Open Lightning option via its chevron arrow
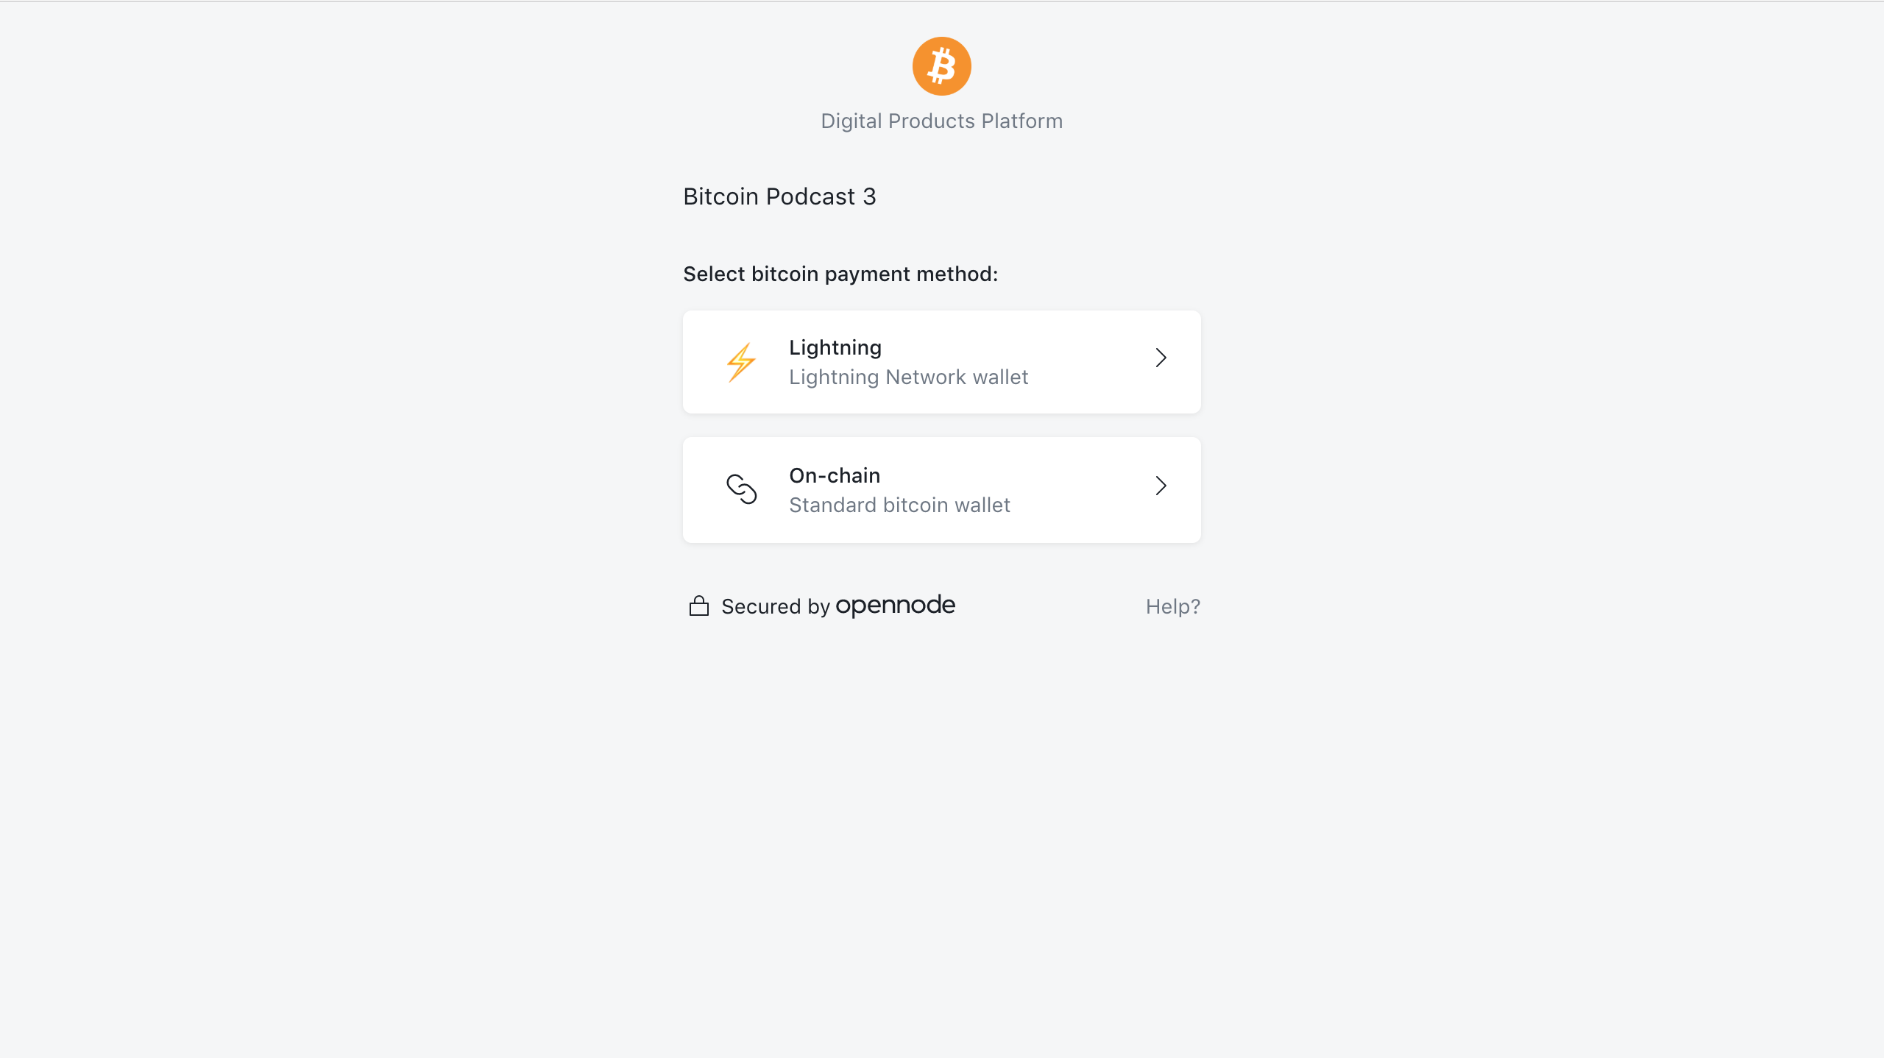Viewport: 1884px width, 1058px height. point(1161,358)
